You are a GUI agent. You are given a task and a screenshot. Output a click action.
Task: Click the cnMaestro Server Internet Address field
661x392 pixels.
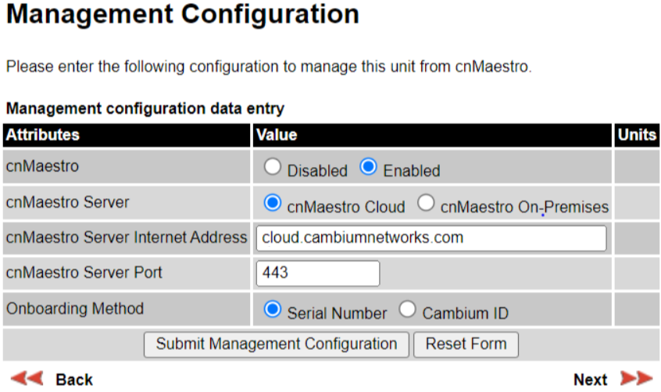click(431, 238)
